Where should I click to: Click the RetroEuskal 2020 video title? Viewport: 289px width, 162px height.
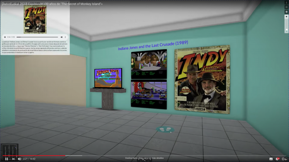coord(52,4)
